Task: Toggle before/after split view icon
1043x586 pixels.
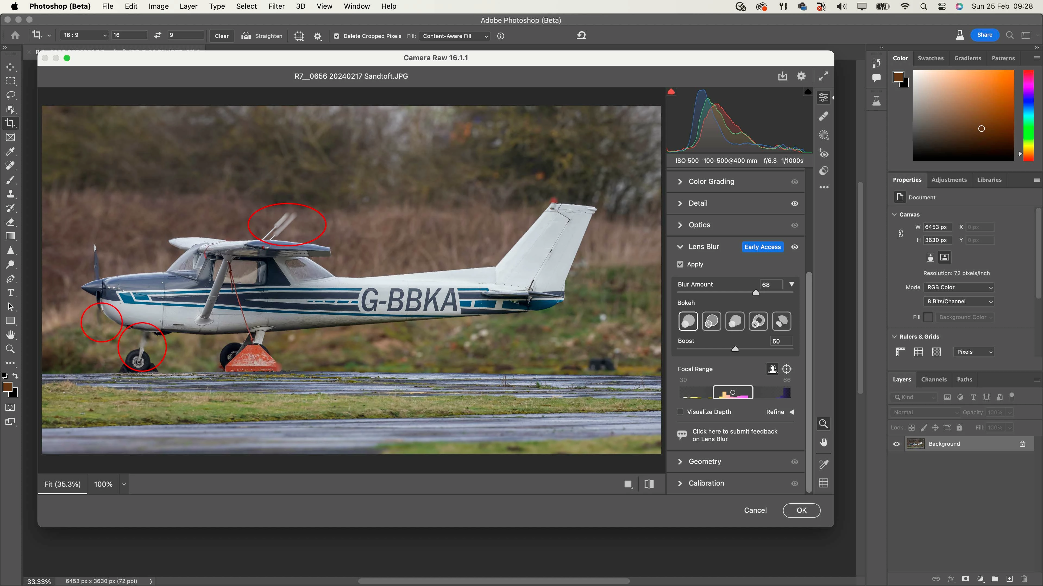Action: point(649,484)
